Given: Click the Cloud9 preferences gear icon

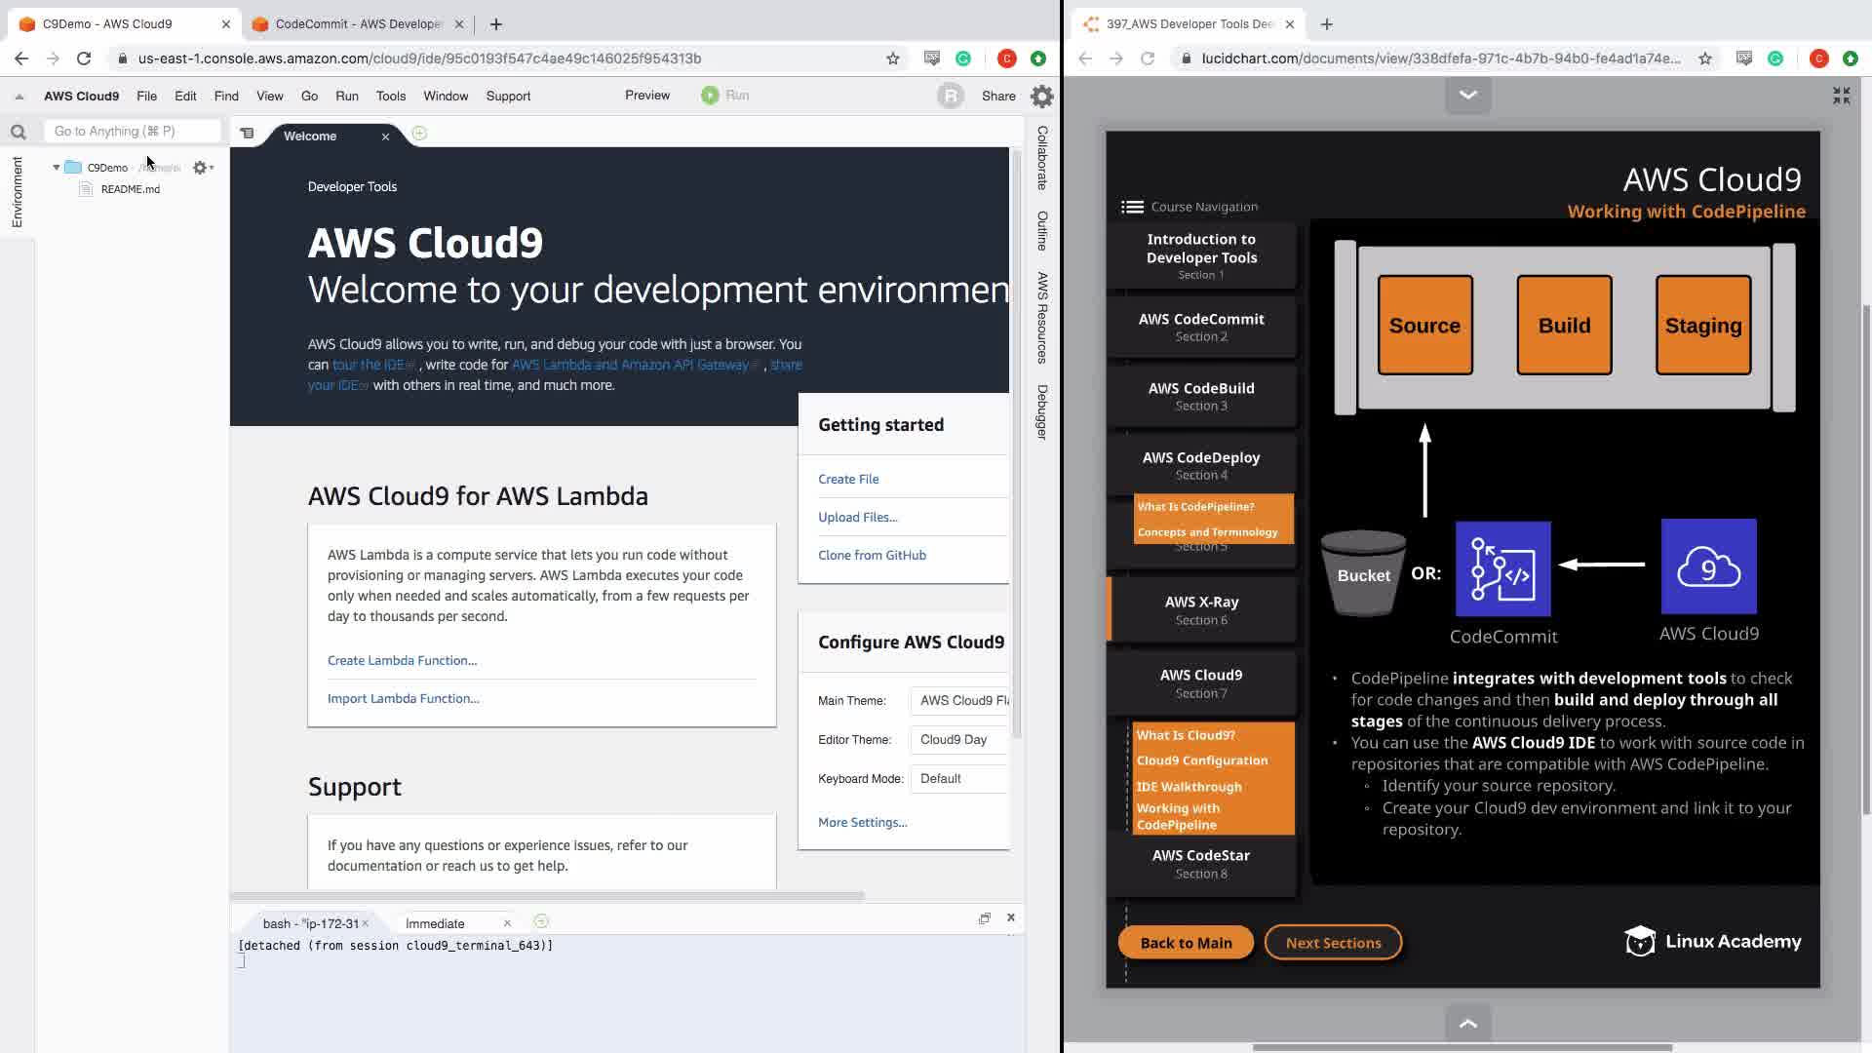Looking at the screenshot, I should pos(1041,96).
